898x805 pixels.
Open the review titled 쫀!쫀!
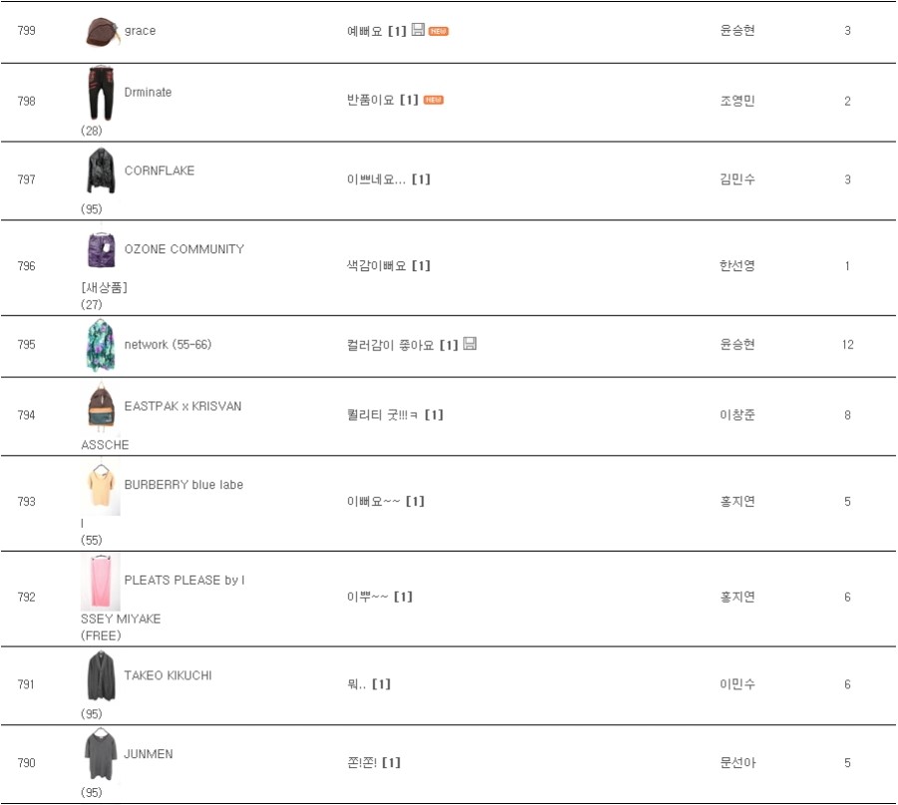pyautogui.click(x=362, y=763)
